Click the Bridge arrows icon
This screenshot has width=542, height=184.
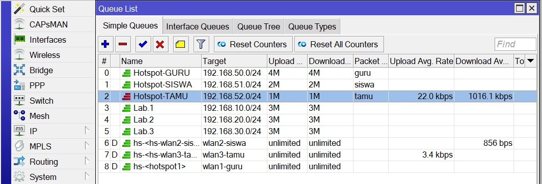(19, 70)
